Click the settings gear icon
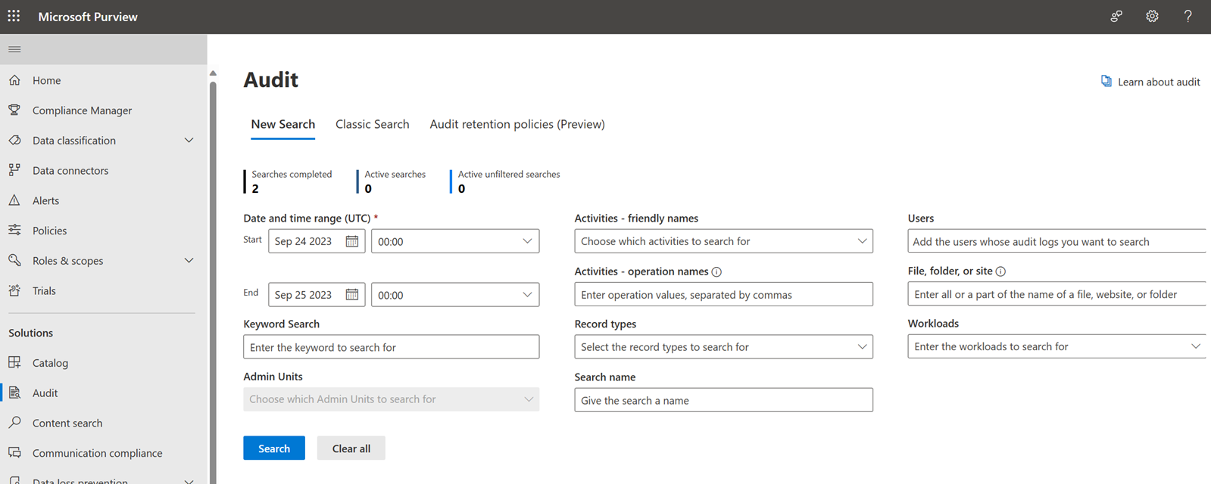This screenshot has width=1211, height=484. (x=1152, y=16)
